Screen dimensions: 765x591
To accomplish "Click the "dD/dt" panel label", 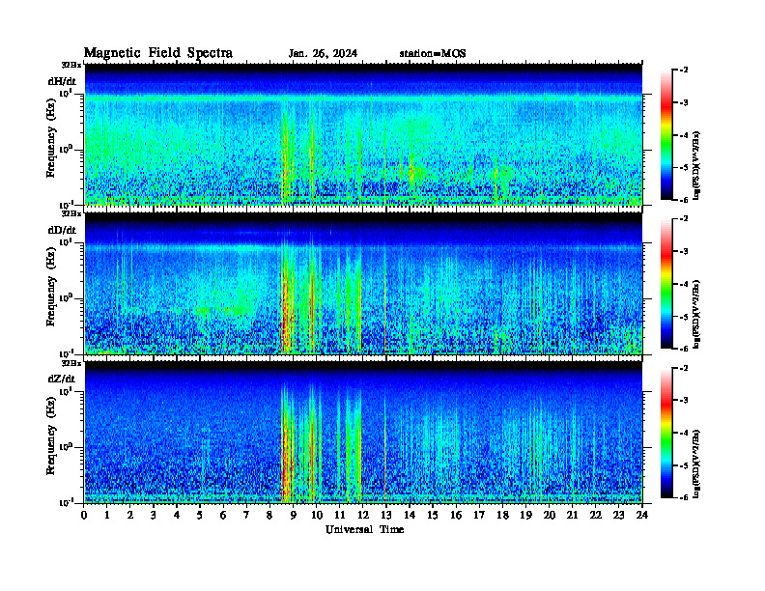I will [x=62, y=230].
